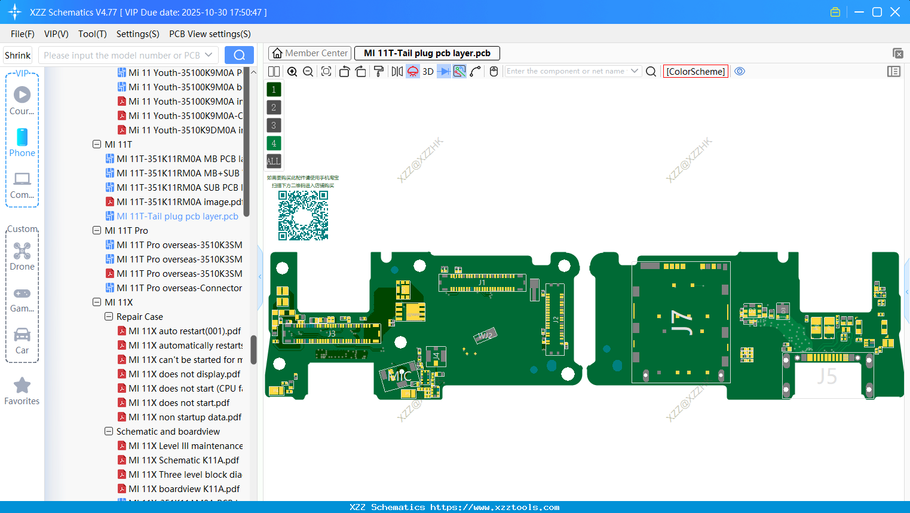Enable the ALL layers button

274,161
